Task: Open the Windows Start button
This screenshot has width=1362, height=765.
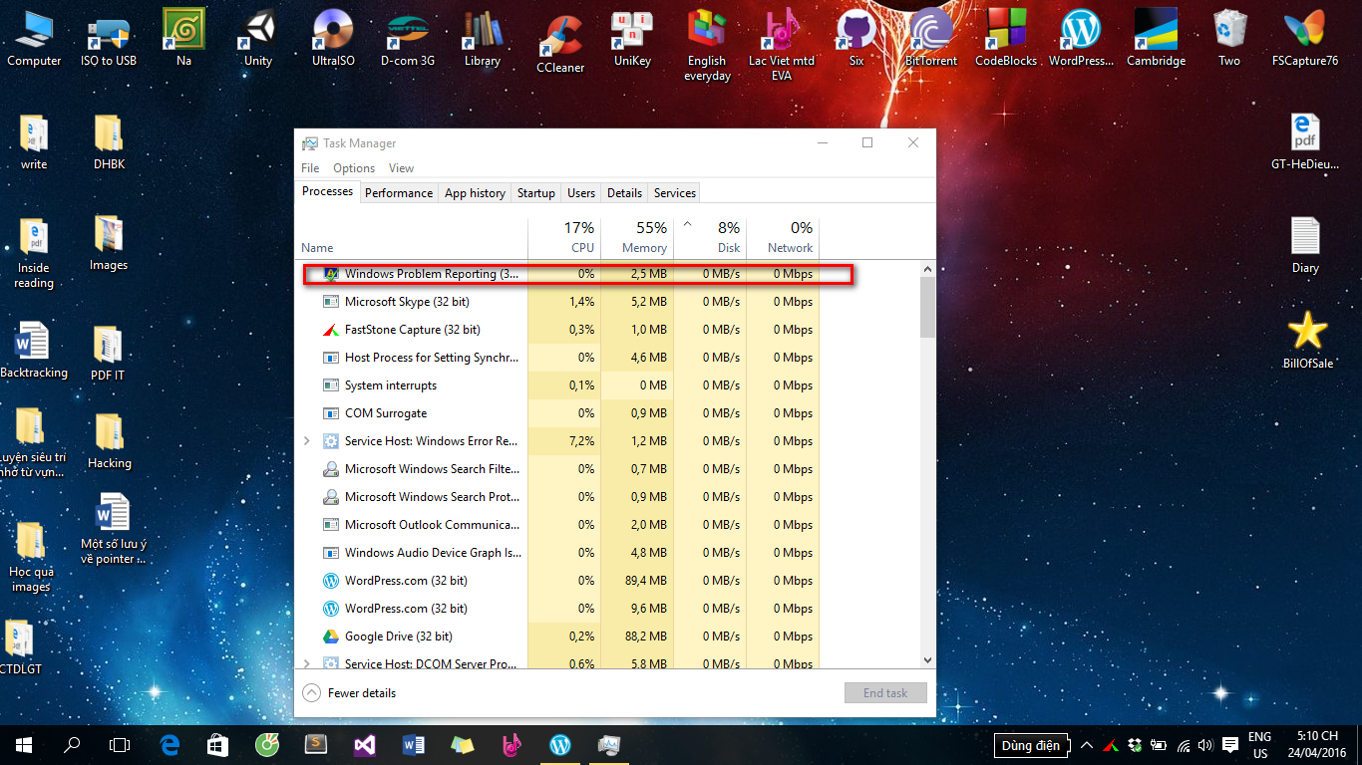Action: (x=23, y=744)
